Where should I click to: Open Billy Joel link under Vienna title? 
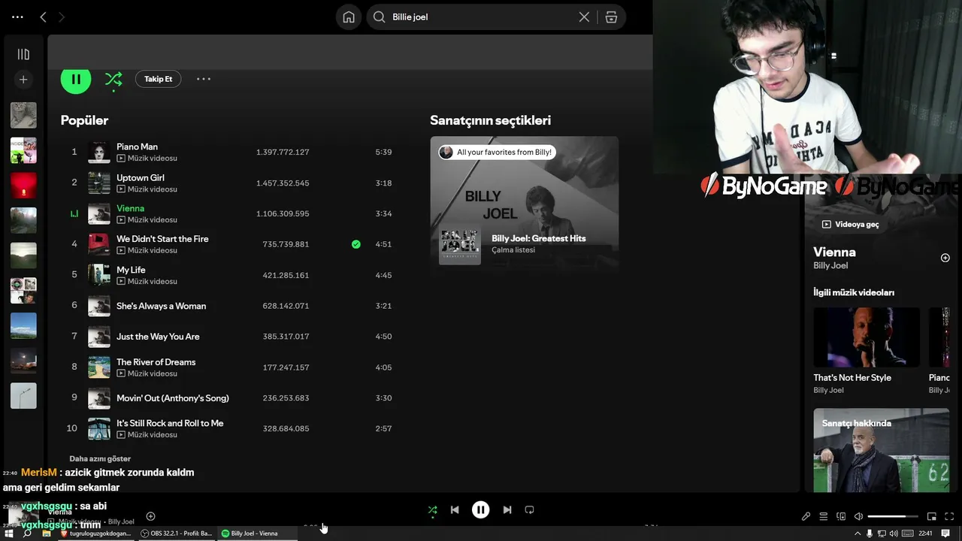[830, 265]
